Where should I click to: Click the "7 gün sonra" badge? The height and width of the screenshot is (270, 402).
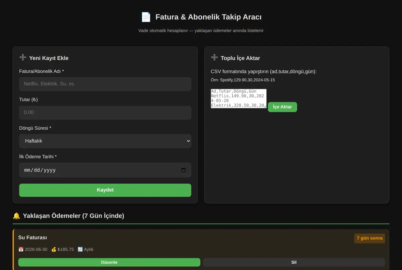click(x=370, y=238)
